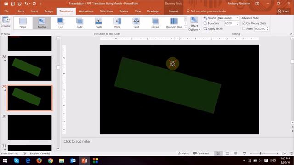Switch to Normal view icon
Viewport: 294px width, 165px height.
pyautogui.click(x=219, y=154)
